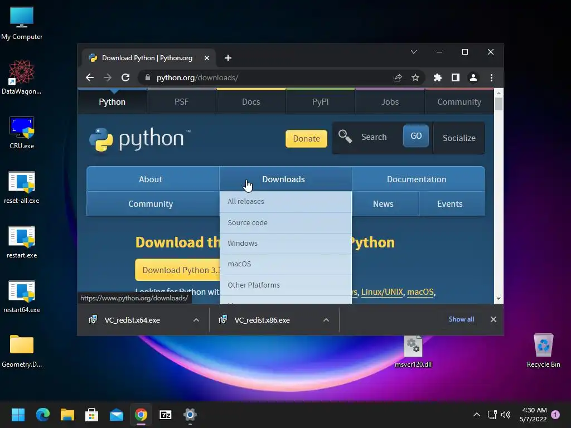Open 7-Zip from the taskbar
The height and width of the screenshot is (428, 571).
[166, 415]
